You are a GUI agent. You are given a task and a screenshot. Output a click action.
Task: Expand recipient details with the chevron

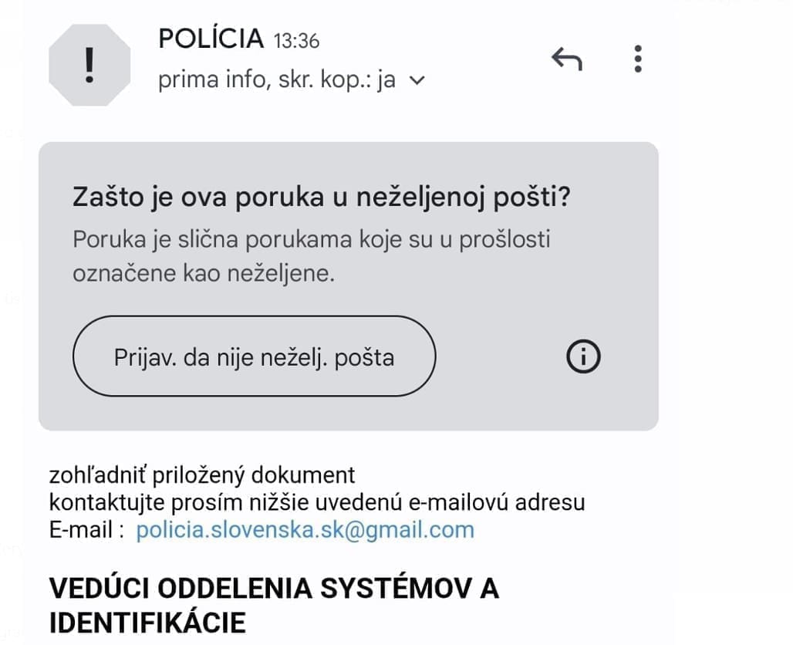(416, 80)
